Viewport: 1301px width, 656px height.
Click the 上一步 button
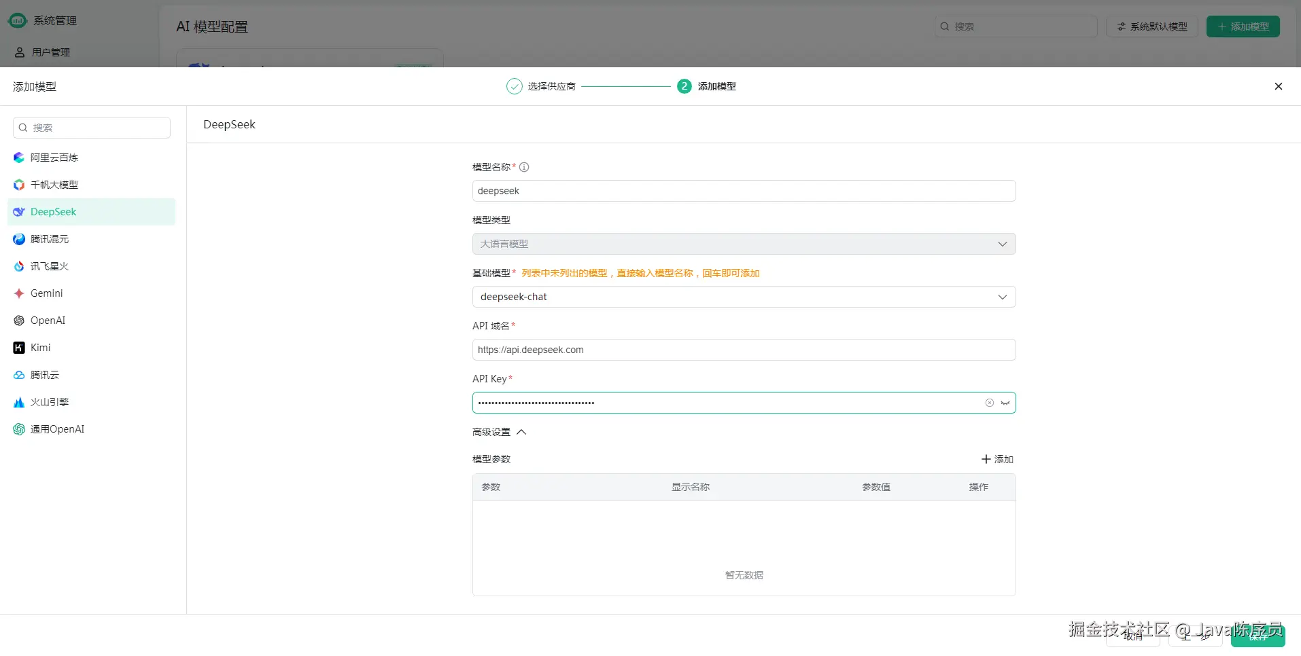click(x=1196, y=636)
